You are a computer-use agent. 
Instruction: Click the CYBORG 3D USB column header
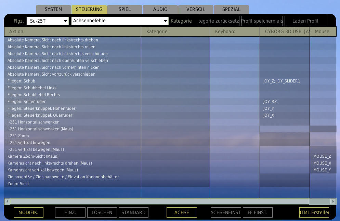click(x=285, y=31)
